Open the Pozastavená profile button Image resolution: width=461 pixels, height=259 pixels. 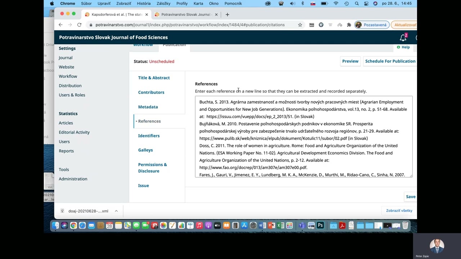pos(372,25)
